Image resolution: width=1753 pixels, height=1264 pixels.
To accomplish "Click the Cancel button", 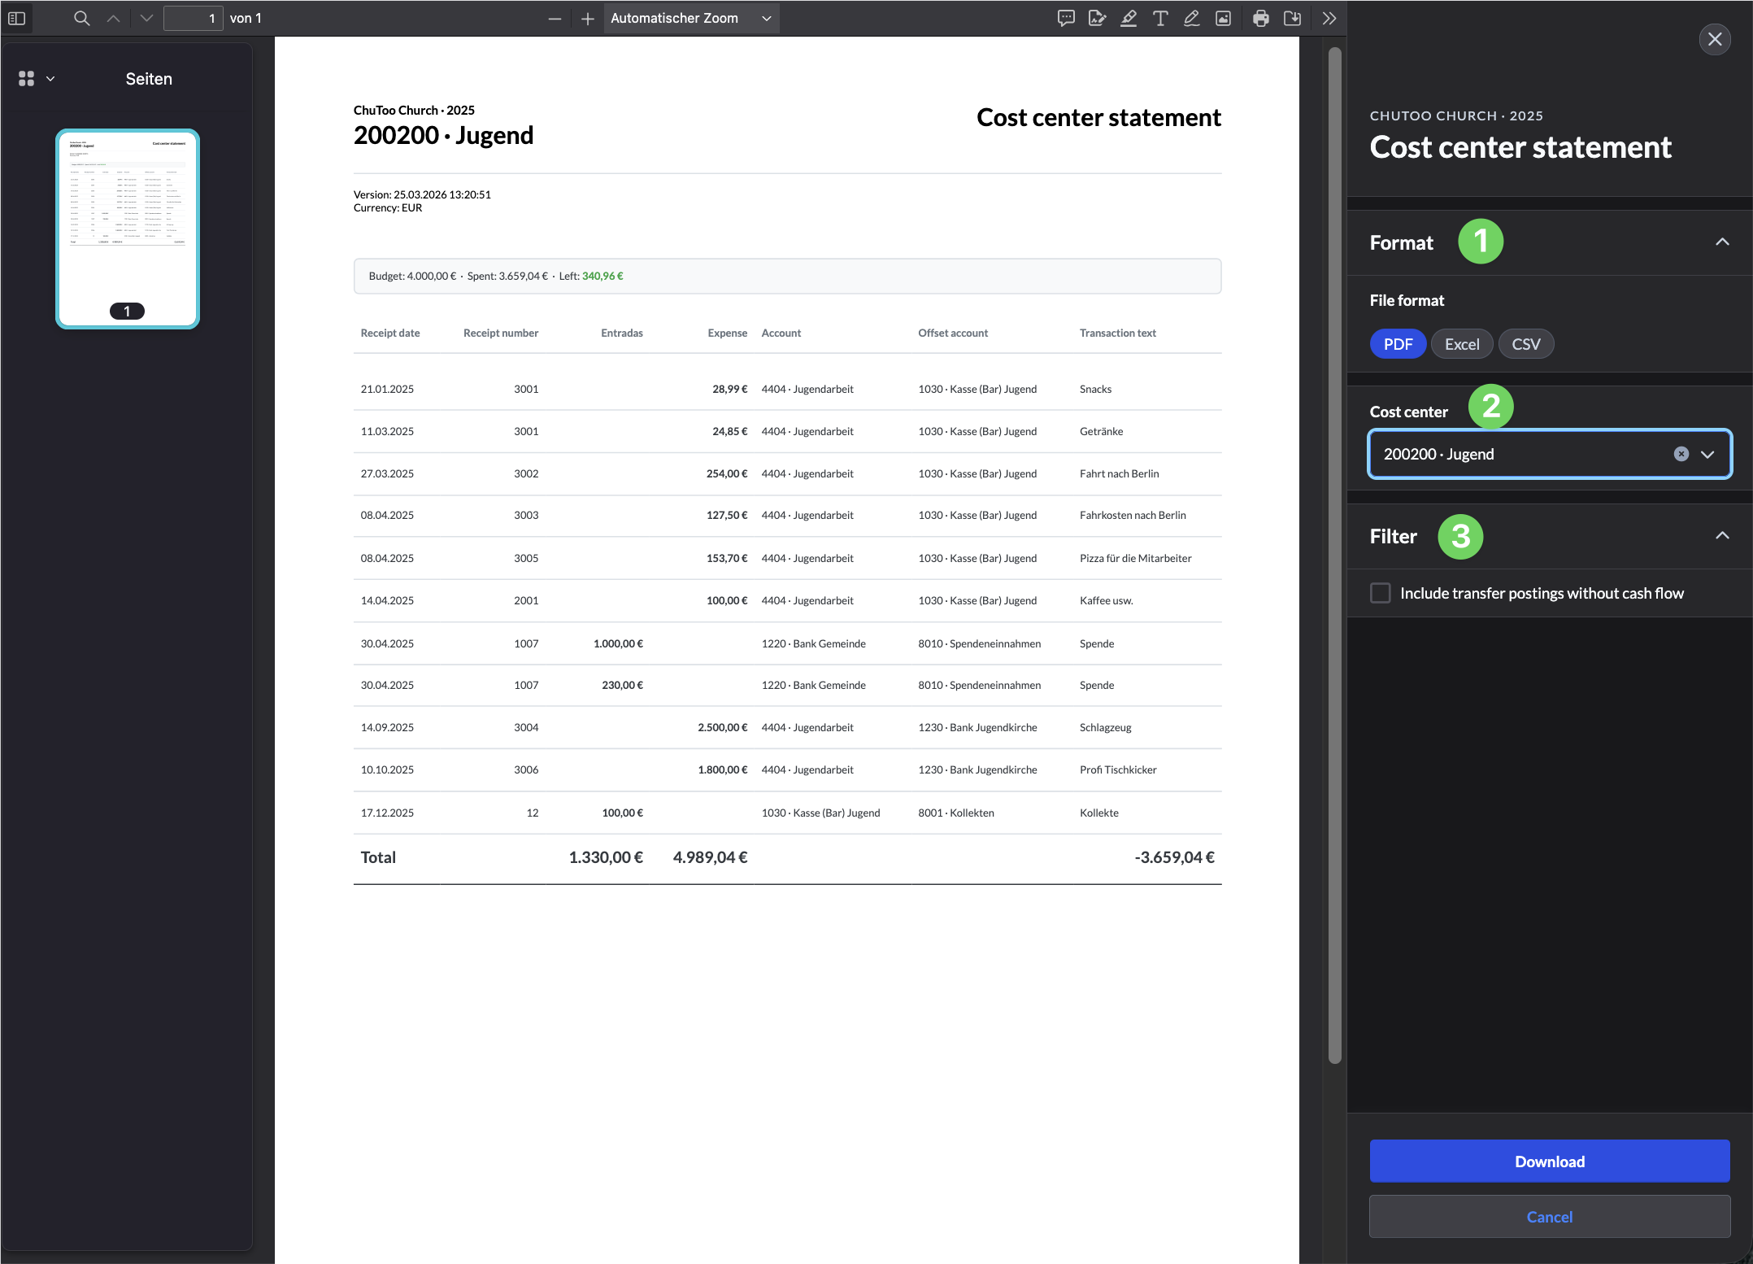I will [1549, 1216].
